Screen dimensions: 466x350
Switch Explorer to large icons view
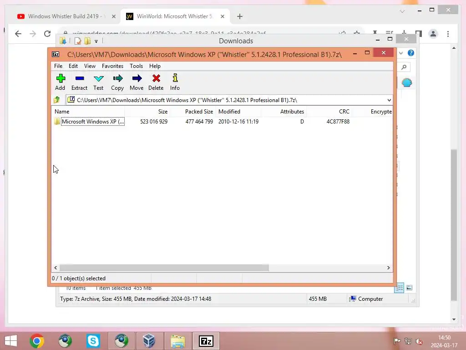(x=409, y=288)
